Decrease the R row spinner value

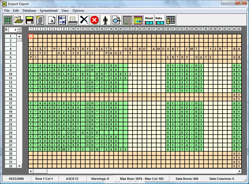(19, 31)
